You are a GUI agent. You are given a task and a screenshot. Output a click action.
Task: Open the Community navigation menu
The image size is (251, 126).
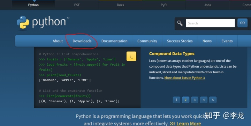coord(147,41)
